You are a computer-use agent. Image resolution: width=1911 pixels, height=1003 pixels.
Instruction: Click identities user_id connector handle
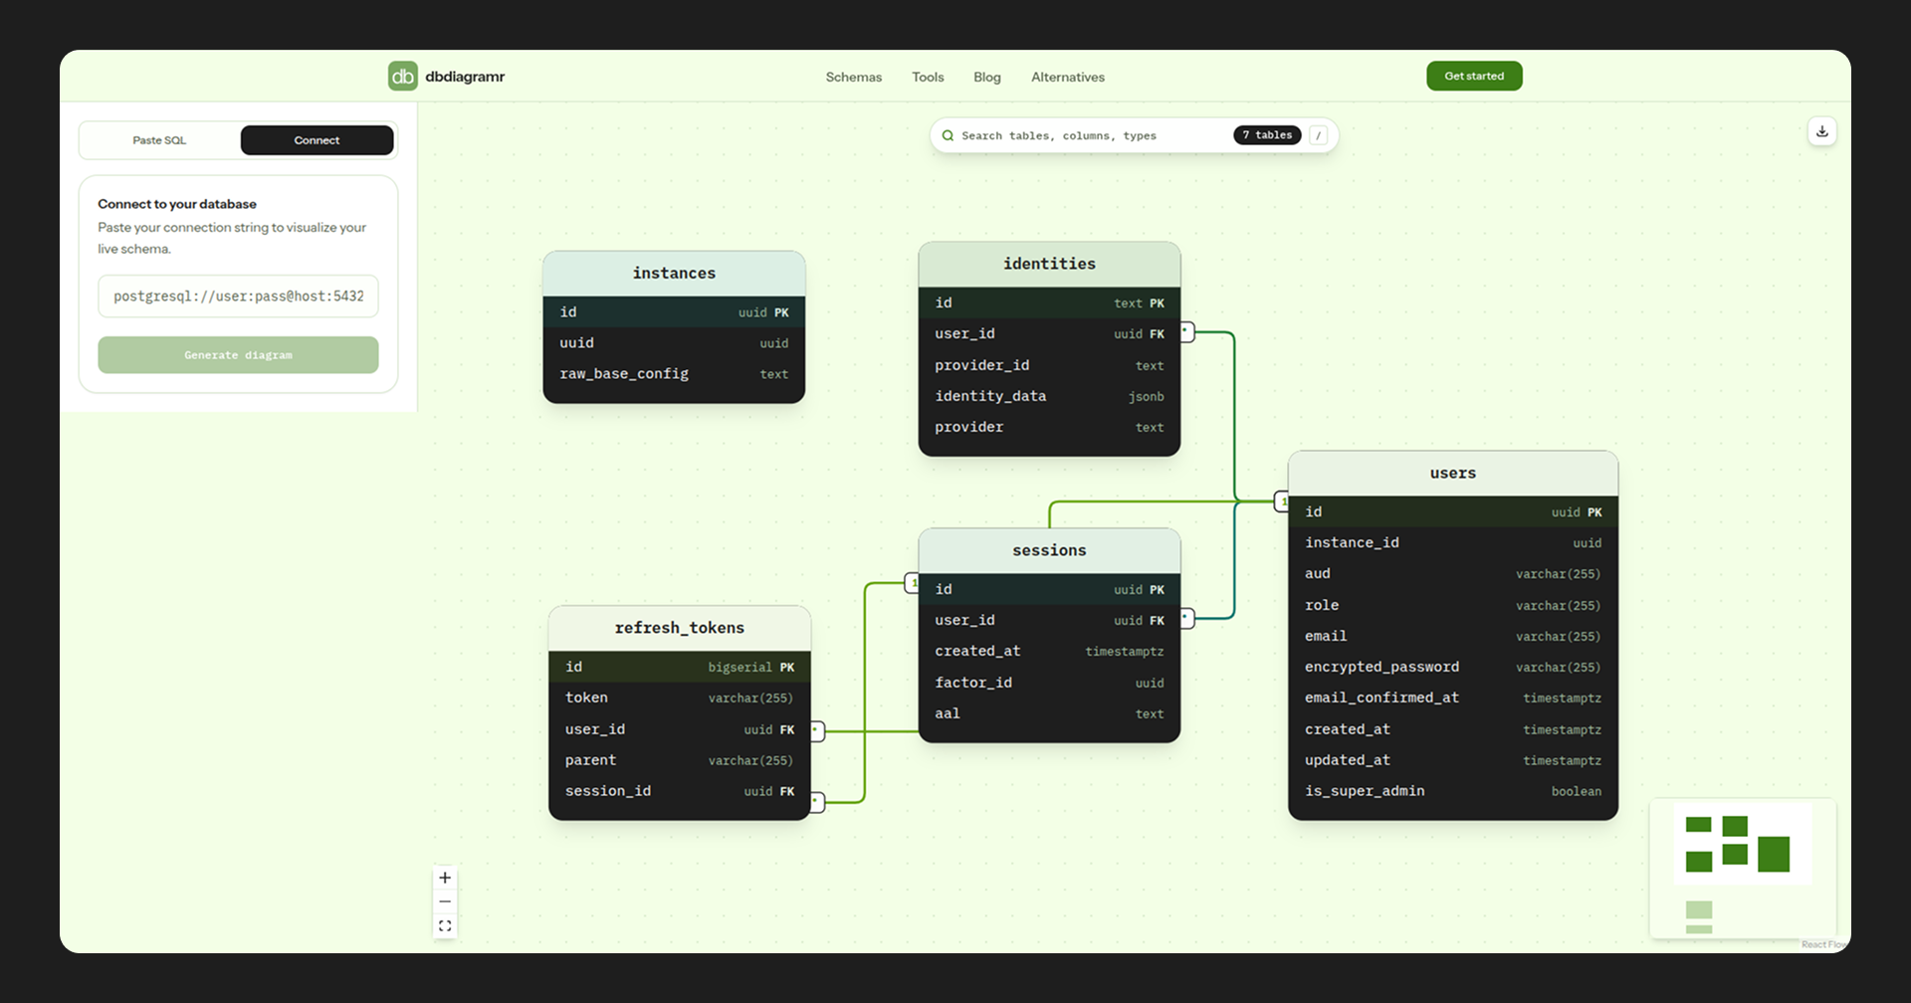click(x=1186, y=332)
